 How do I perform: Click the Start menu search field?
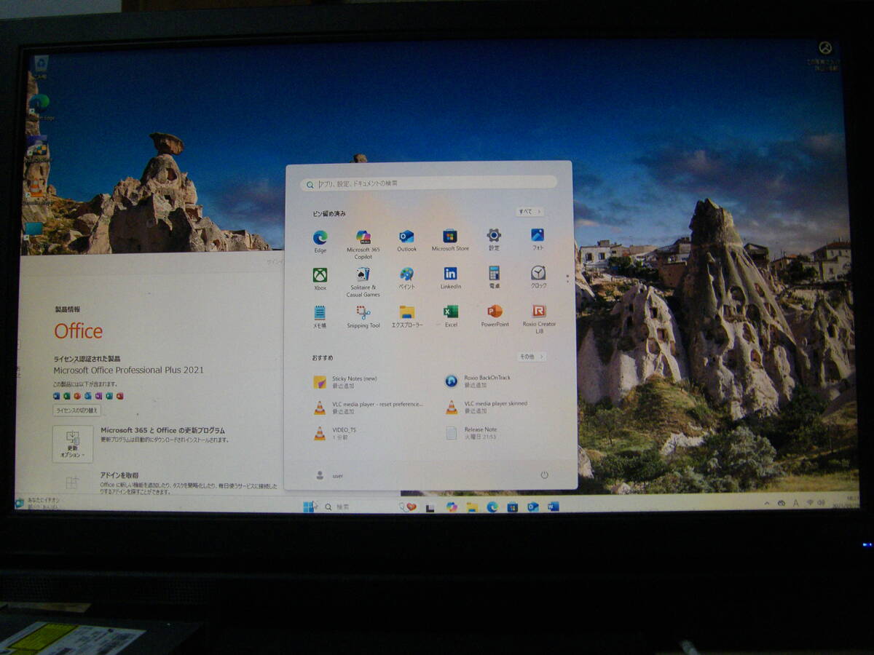(430, 184)
